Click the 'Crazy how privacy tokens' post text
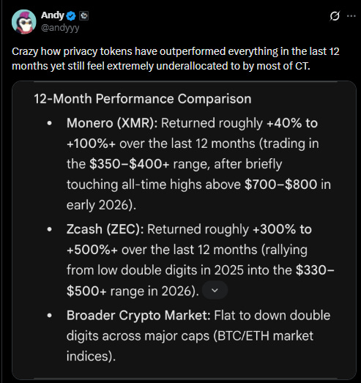The height and width of the screenshot is (383, 361). click(x=175, y=59)
